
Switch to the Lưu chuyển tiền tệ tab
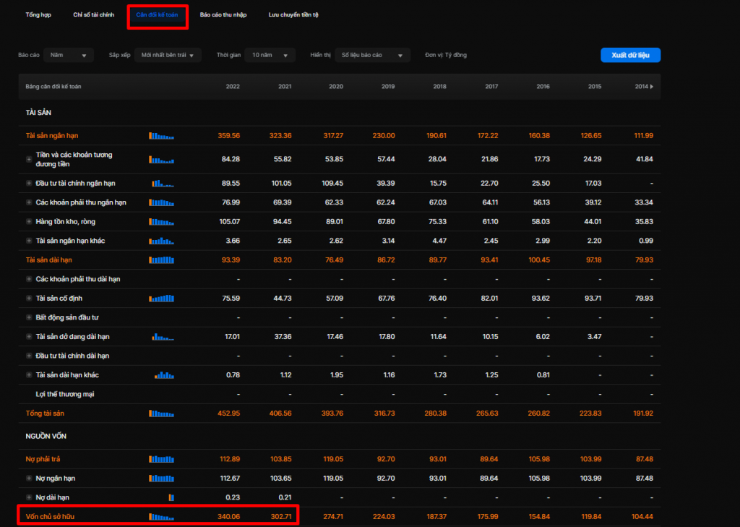click(x=293, y=15)
